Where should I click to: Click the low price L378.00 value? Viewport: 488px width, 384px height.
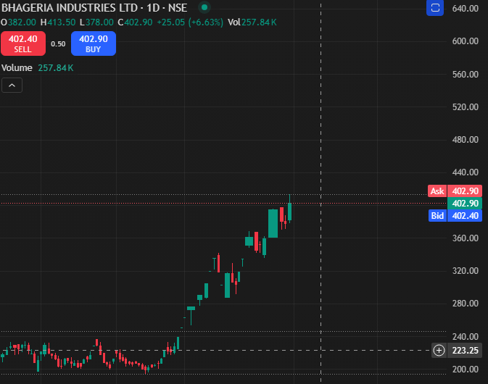coord(96,22)
